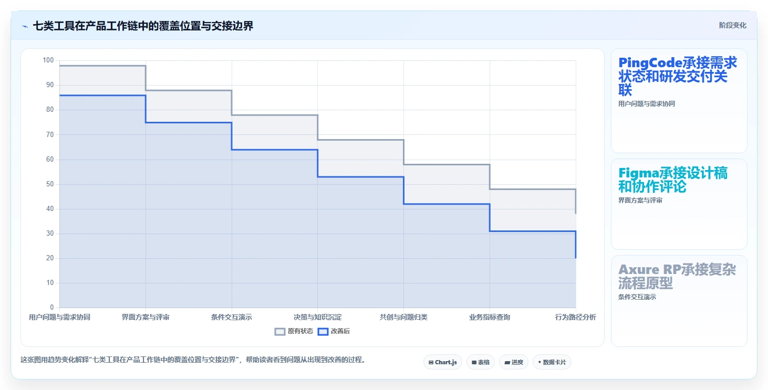The image size is (768, 390).
Task: Click the gray 原有状态 legend swatch
Action: pos(280,331)
